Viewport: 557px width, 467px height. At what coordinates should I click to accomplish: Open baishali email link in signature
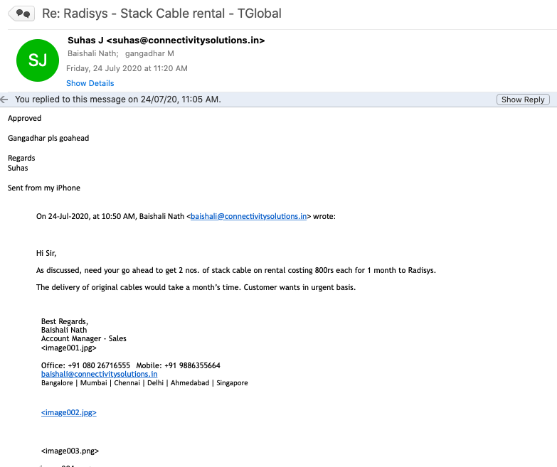click(99, 374)
